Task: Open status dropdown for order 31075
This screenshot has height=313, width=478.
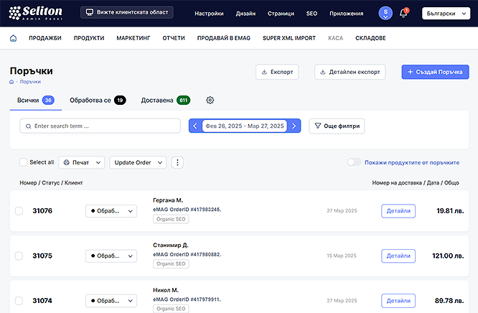Action: 111,256
